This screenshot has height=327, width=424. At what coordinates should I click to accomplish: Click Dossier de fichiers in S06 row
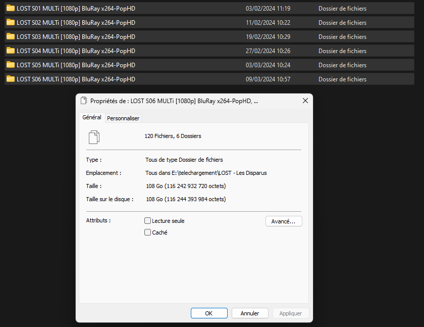point(342,79)
